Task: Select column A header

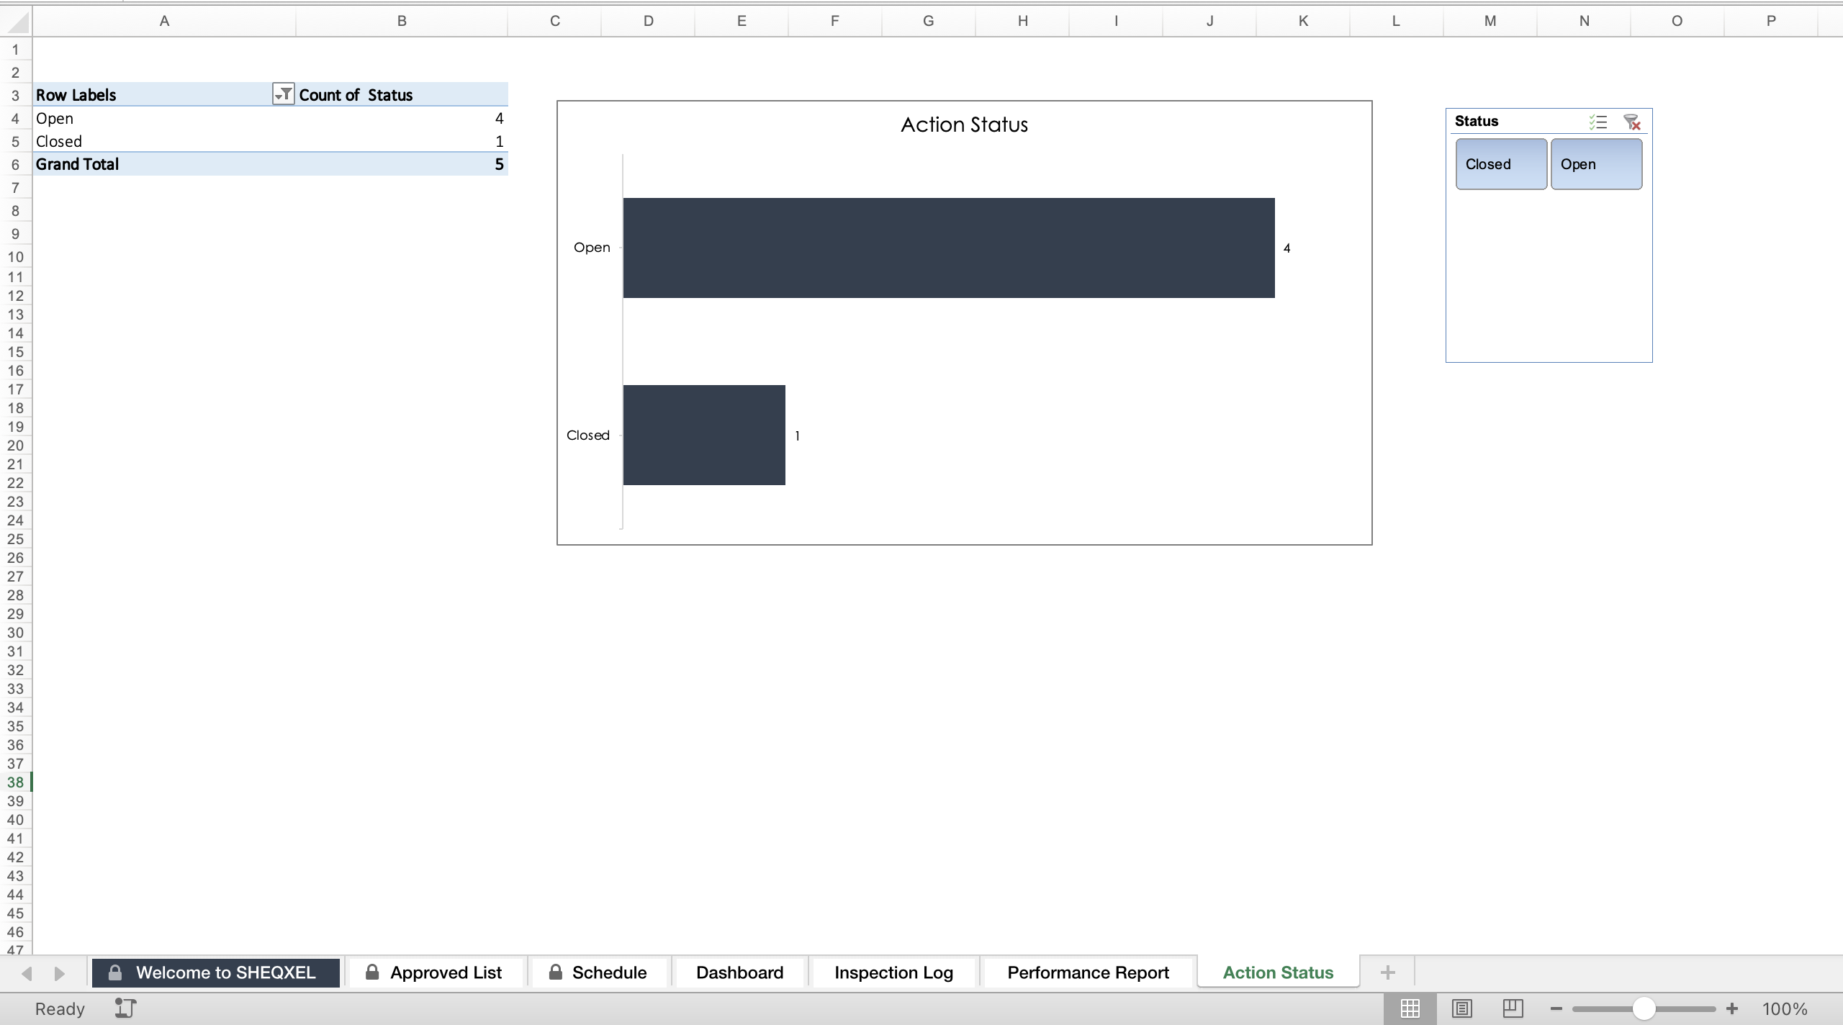Action: coord(164,21)
